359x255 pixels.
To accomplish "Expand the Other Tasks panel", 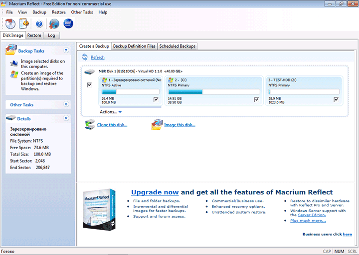I will point(66,104).
